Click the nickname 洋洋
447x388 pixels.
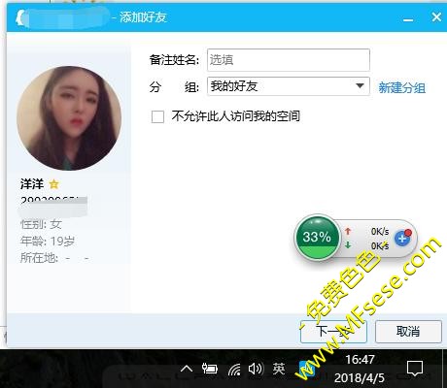click(x=32, y=184)
